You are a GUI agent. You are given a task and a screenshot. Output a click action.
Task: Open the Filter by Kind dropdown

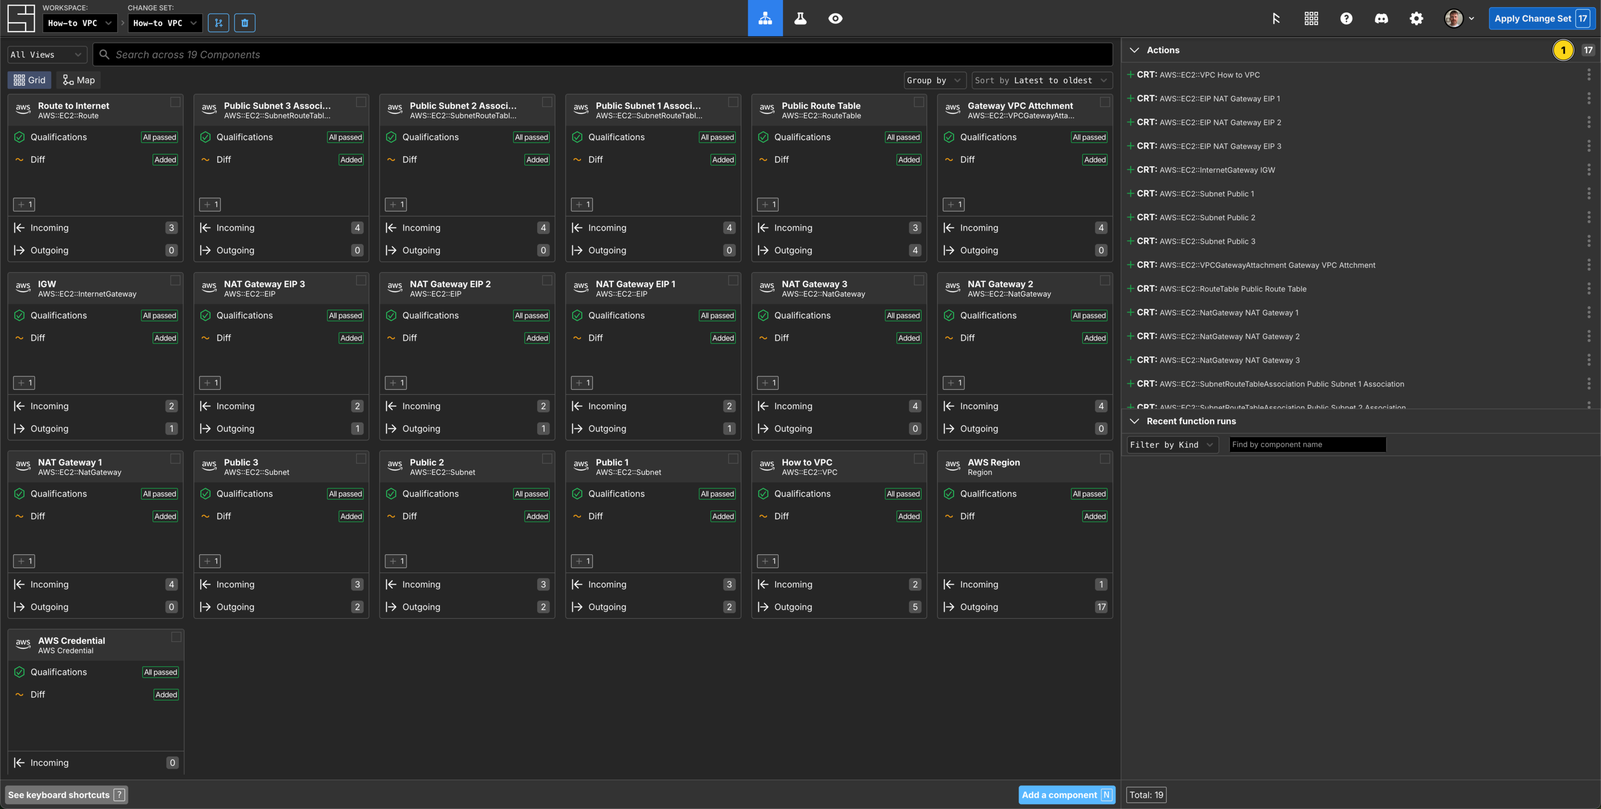pos(1172,445)
